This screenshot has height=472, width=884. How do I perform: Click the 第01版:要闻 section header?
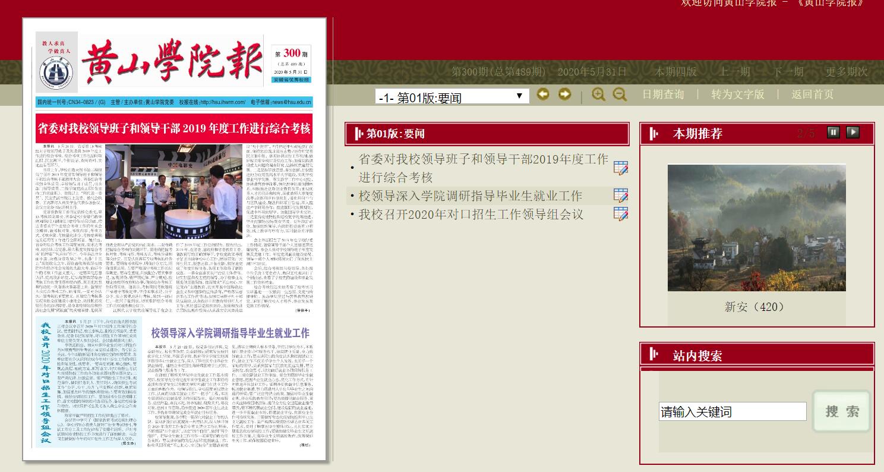487,134
